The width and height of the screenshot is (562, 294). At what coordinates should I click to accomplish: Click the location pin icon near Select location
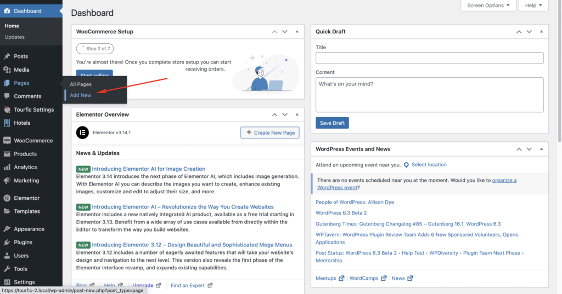tap(406, 165)
